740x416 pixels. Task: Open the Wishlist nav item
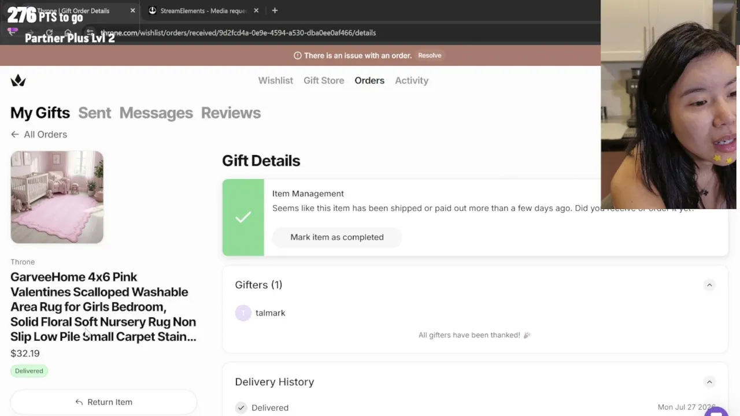coord(276,80)
